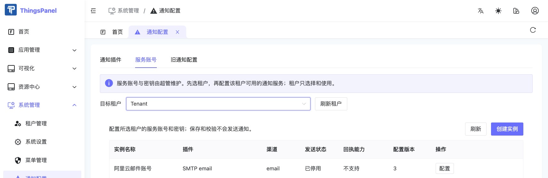
Task: Click the 通知配置 breadcrumb text
Action: (170, 11)
